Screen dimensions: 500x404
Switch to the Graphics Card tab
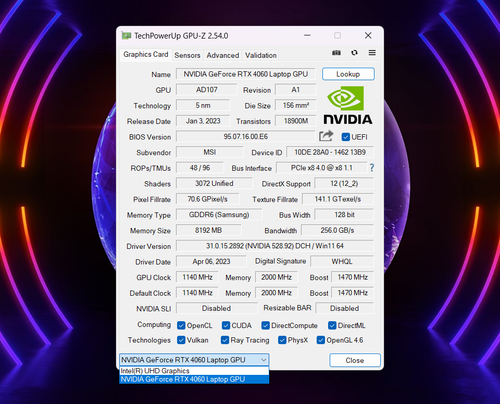click(146, 55)
